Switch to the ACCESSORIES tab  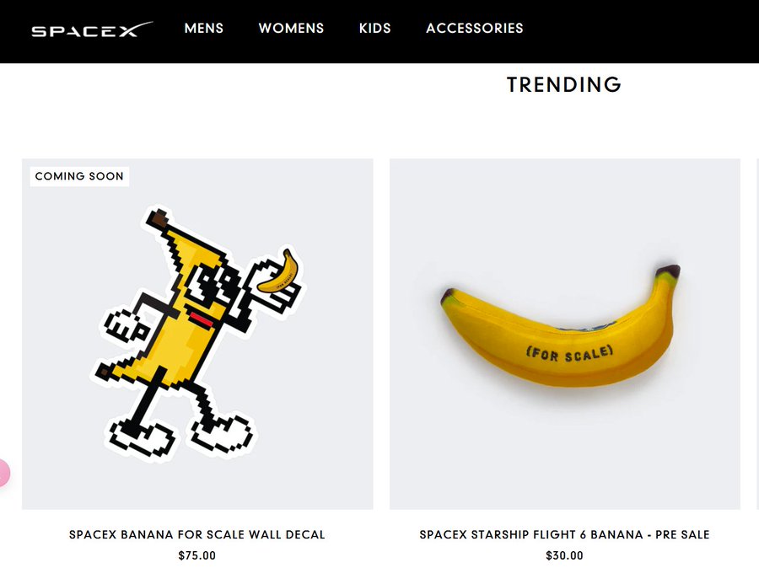tap(475, 28)
